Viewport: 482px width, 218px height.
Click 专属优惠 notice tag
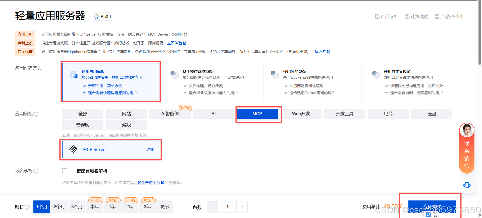tap(25, 52)
